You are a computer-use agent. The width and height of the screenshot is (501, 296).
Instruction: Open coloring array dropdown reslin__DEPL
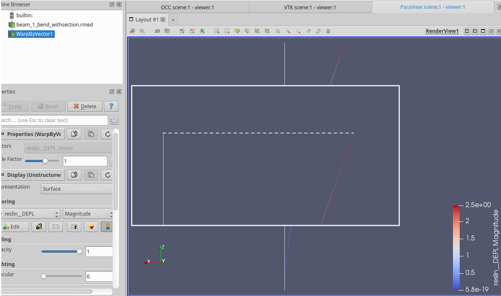(30, 213)
